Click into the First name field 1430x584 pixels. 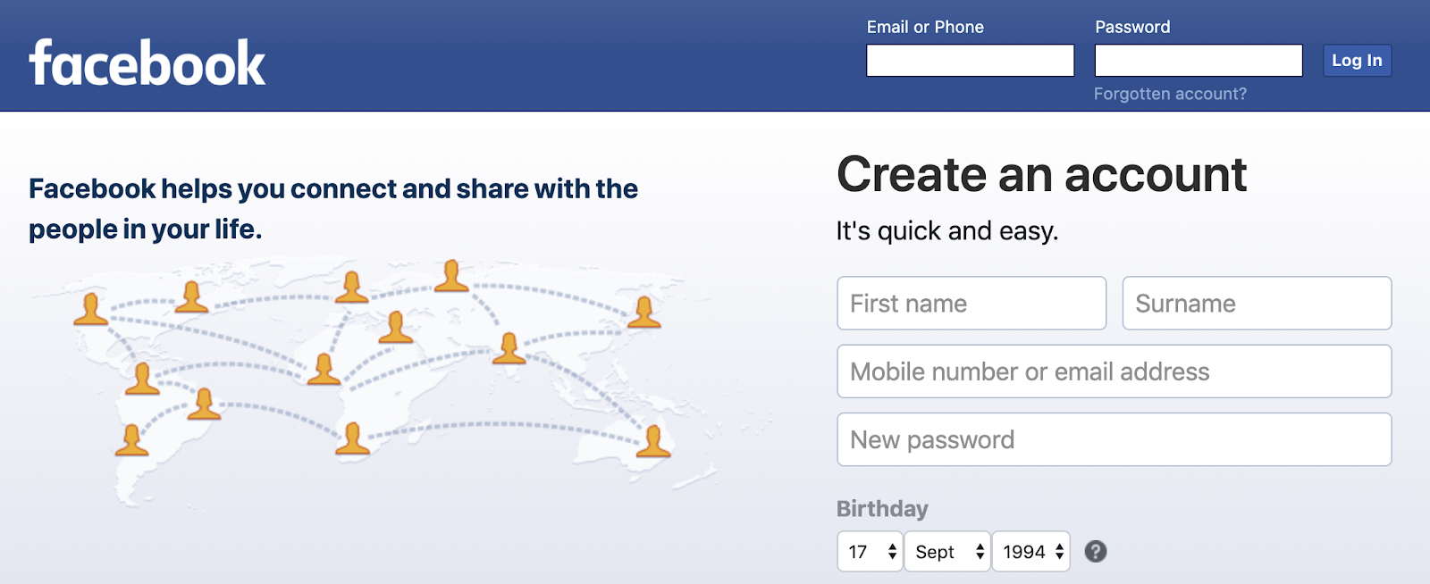point(972,304)
